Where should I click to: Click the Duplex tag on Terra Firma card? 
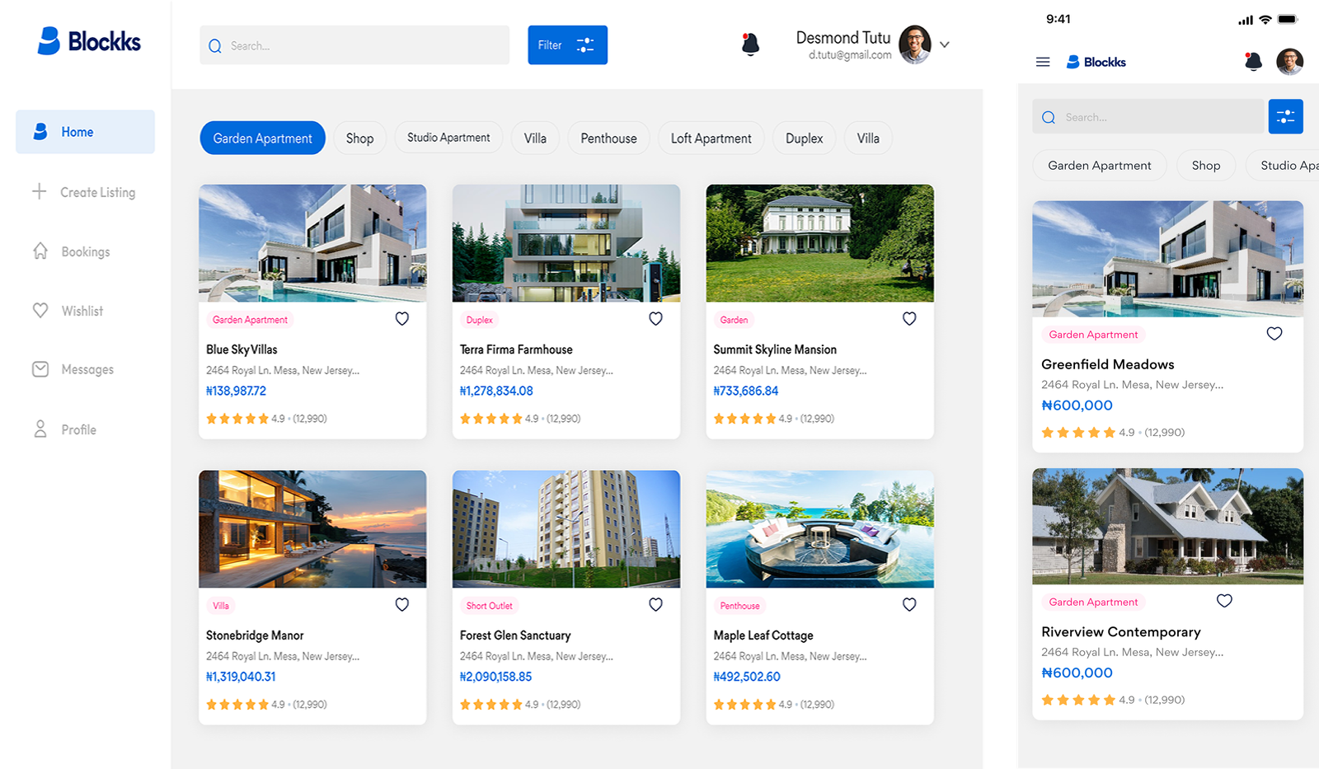click(x=480, y=320)
